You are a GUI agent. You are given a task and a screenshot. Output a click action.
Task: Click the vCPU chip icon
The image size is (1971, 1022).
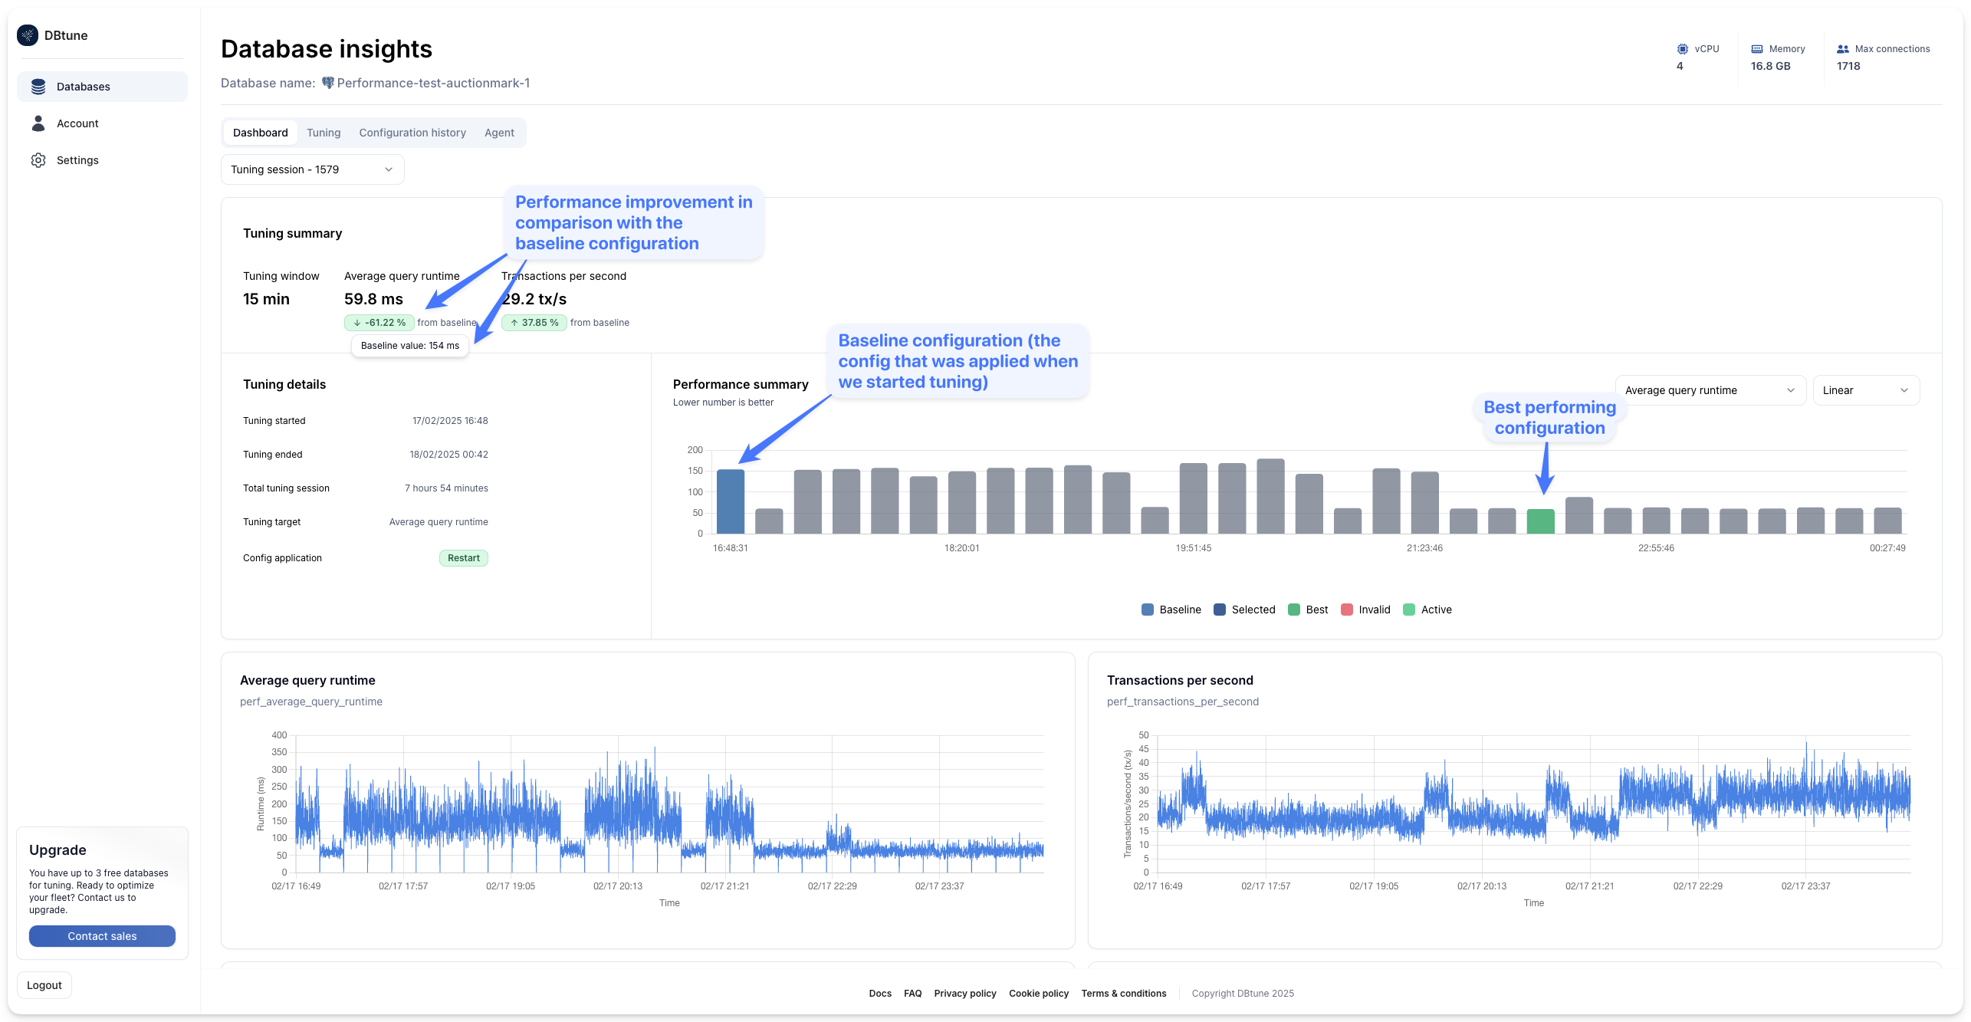tap(1682, 49)
